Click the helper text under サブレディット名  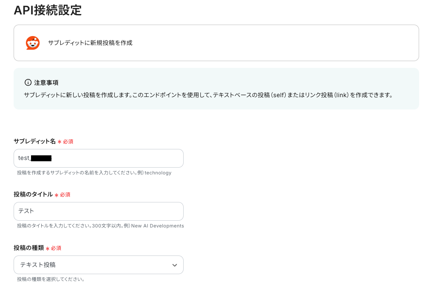click(x=94, y=173)
